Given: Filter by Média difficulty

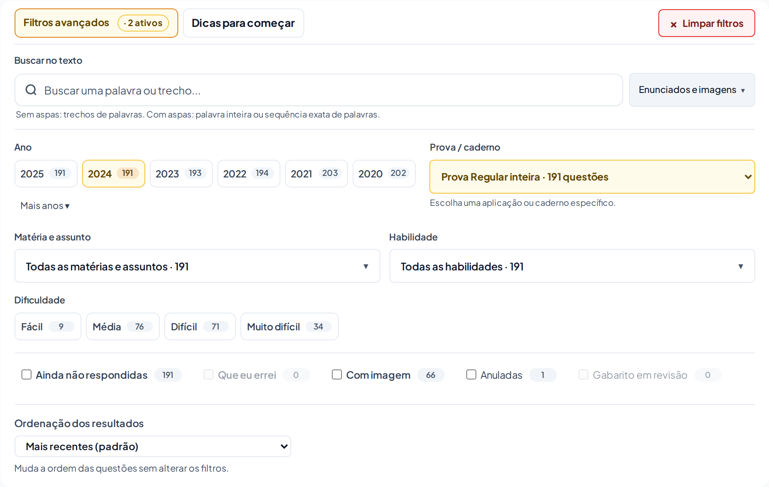Looking at the screenshot, I should [123, 326].
